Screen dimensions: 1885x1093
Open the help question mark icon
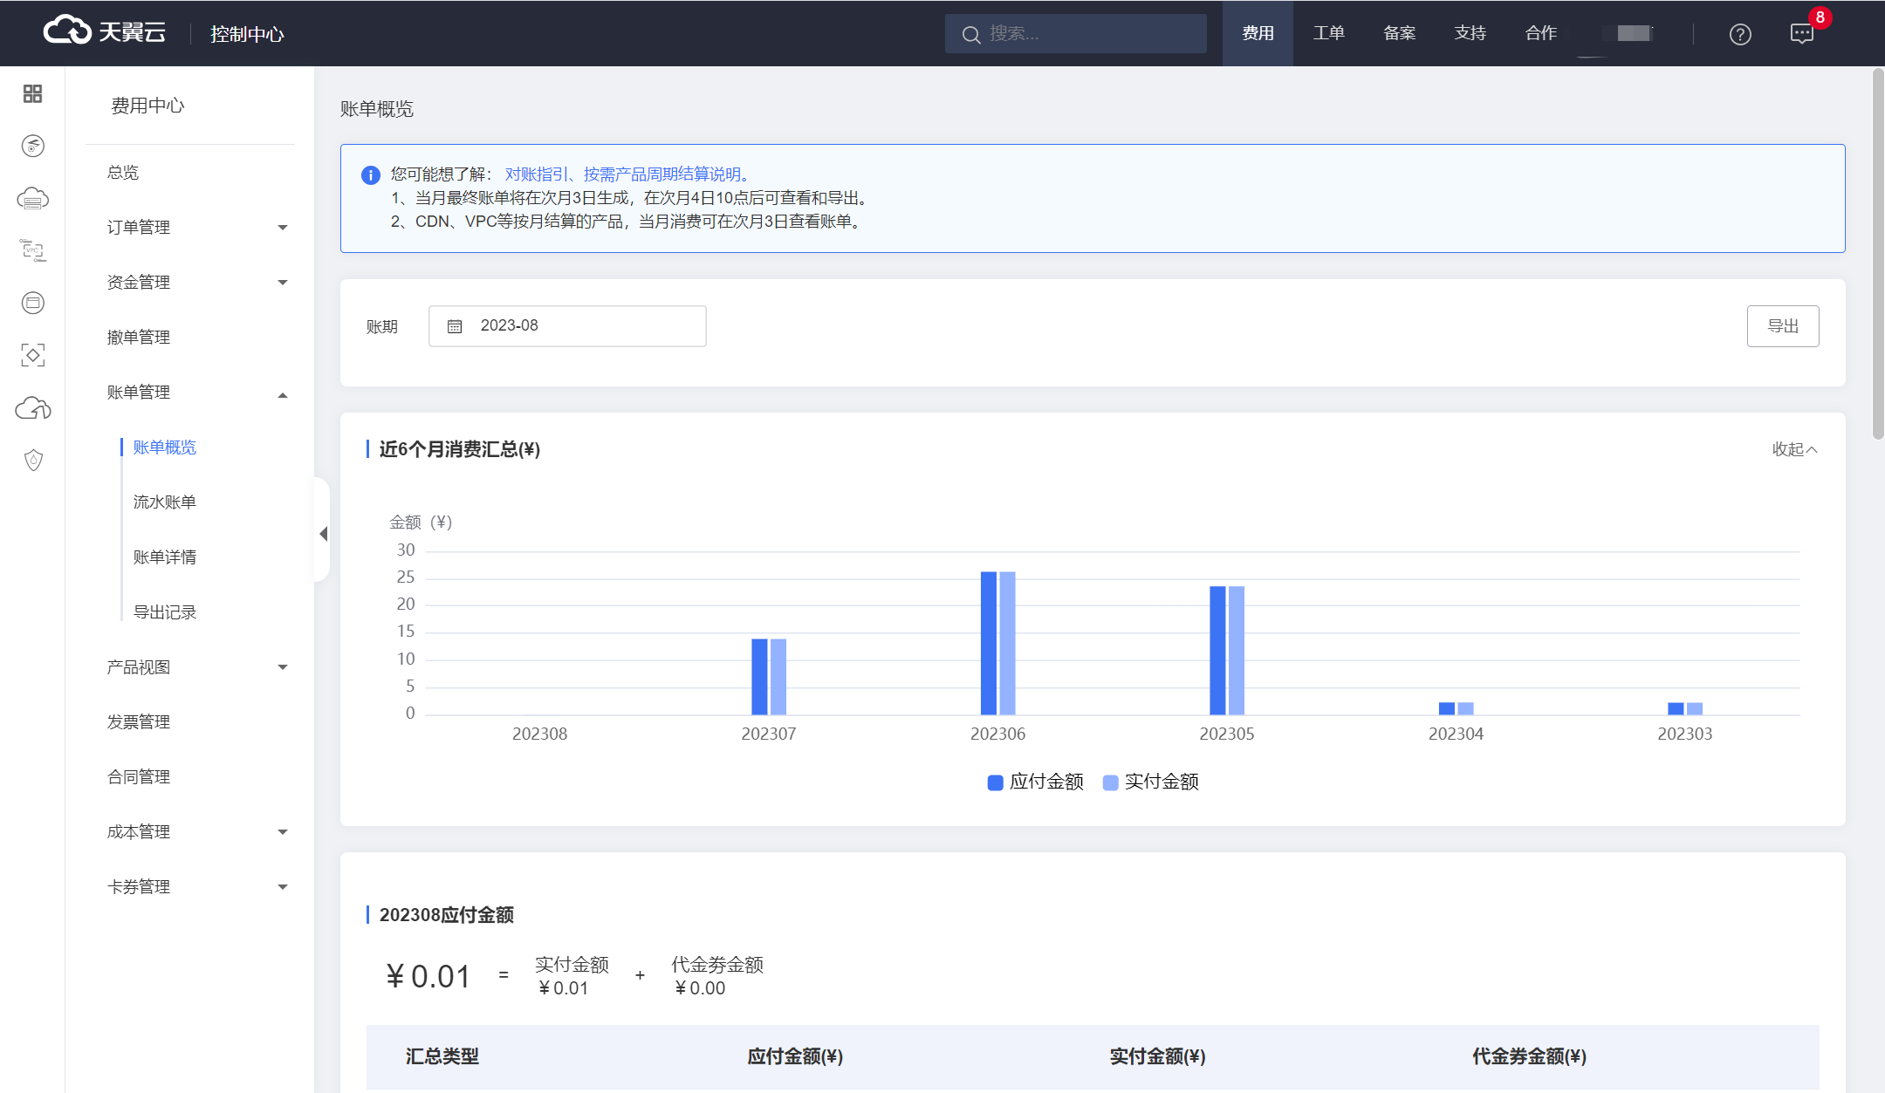1740,34
